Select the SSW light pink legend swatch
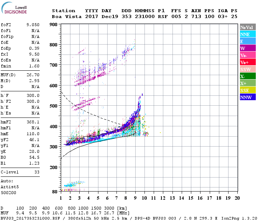This screenshot has width=258, height=221. 248,69
